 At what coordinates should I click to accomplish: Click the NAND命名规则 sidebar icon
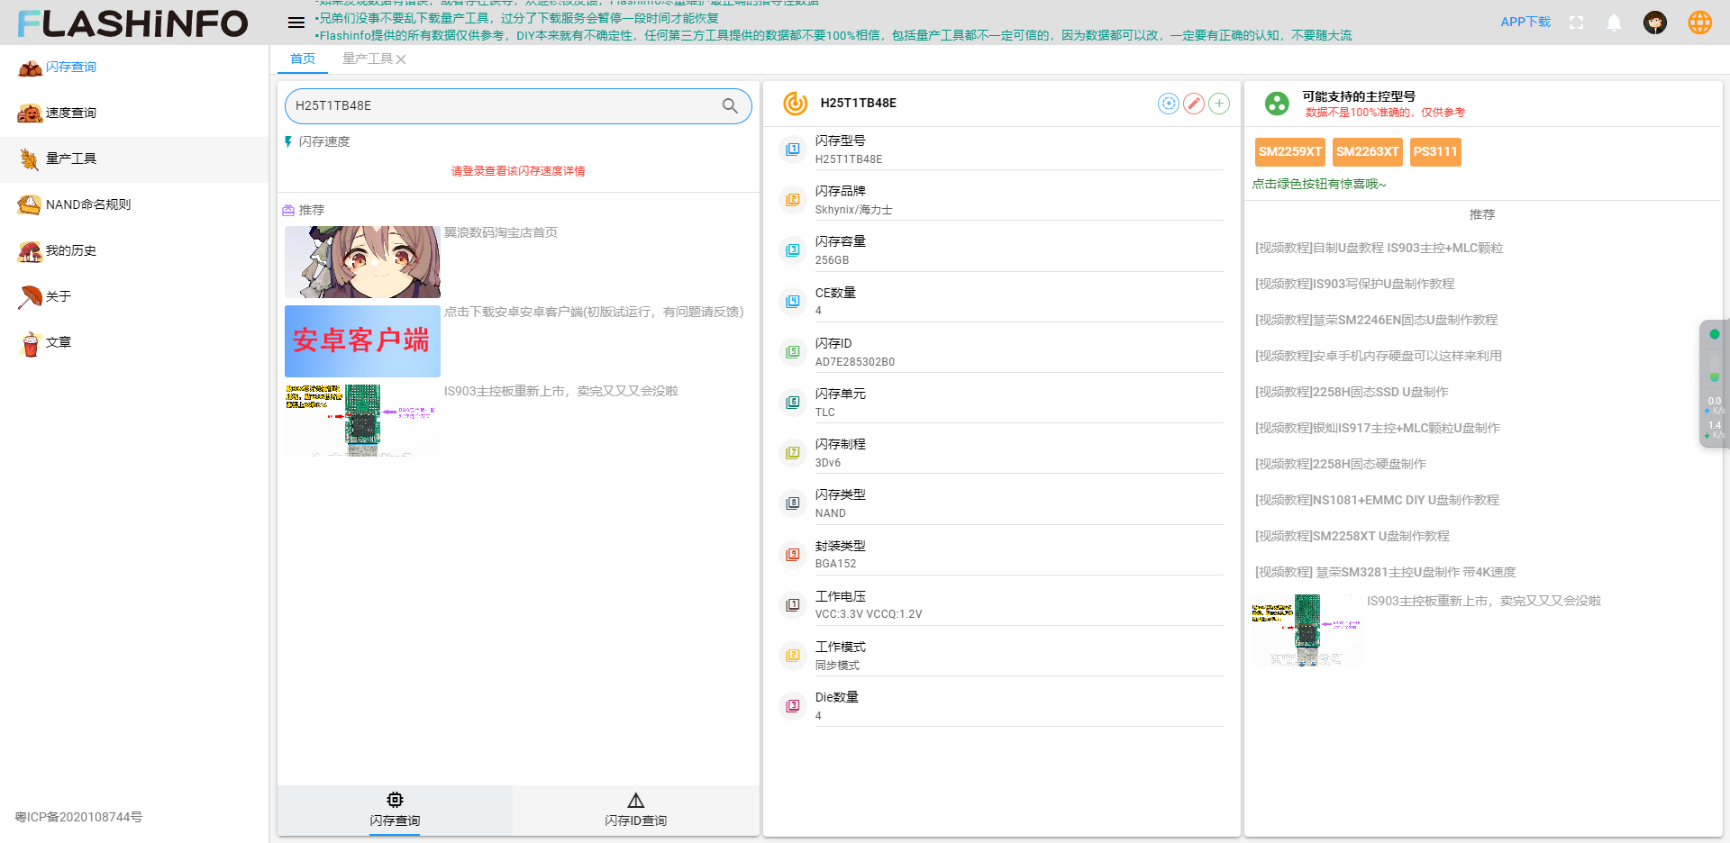tap(30, 205)
